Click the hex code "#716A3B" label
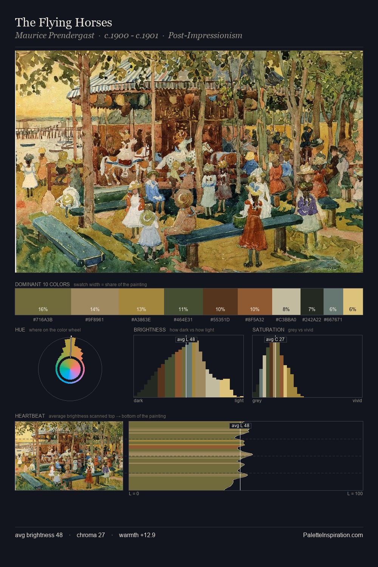 click(x=43, y=320)
